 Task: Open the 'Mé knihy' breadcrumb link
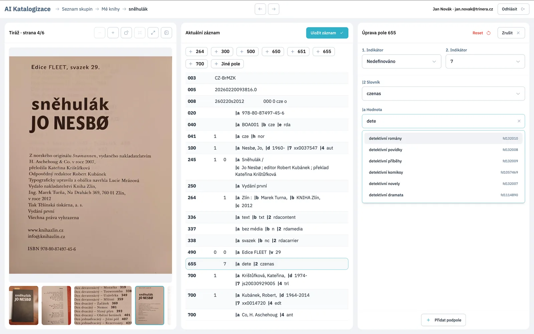(110, 9)
